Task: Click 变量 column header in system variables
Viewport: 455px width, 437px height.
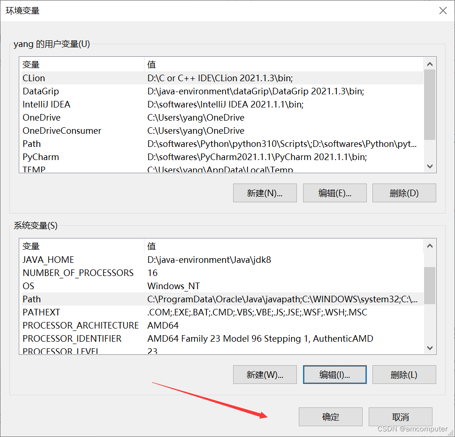Action: coord(82,246)
